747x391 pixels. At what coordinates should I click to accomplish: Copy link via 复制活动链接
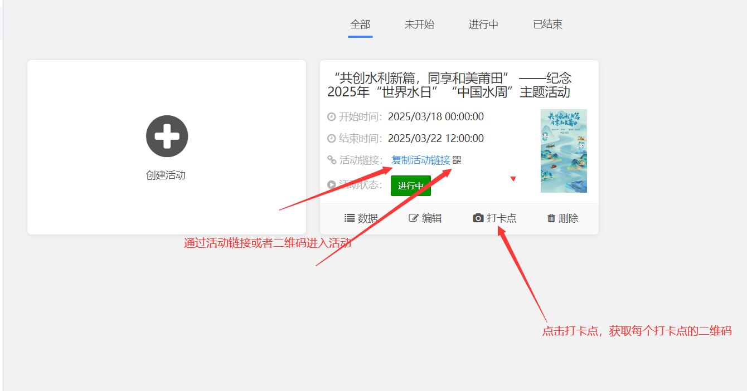coord(421,160)
